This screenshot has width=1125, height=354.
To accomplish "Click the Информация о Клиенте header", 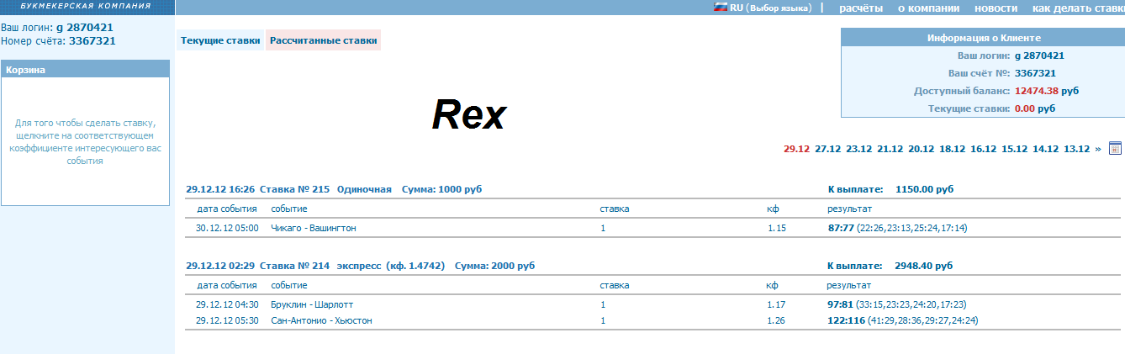I will pos(983,38).
